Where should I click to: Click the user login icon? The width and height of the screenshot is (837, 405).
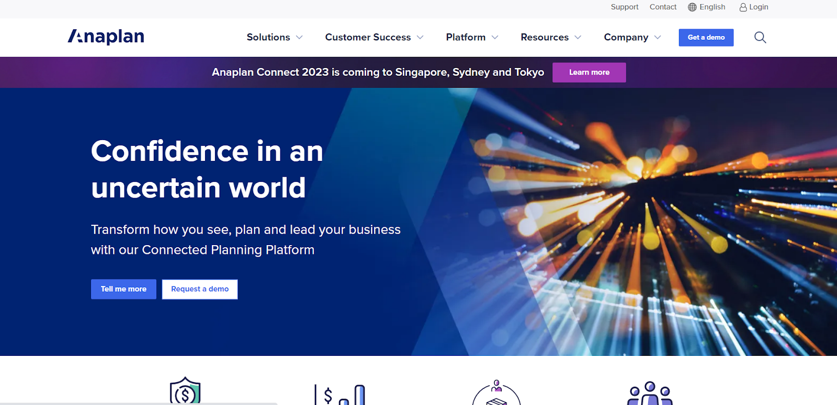click(x=743, y=7)
